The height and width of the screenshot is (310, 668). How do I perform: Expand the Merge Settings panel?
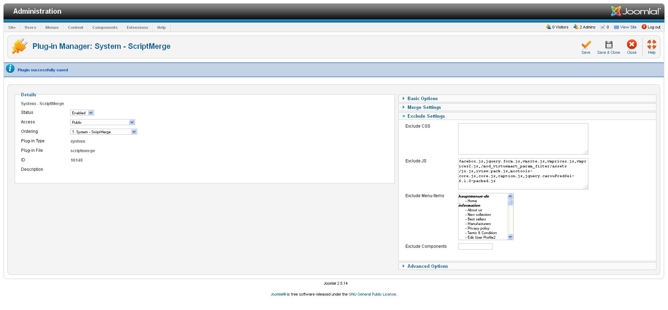[x=424, y=108]
